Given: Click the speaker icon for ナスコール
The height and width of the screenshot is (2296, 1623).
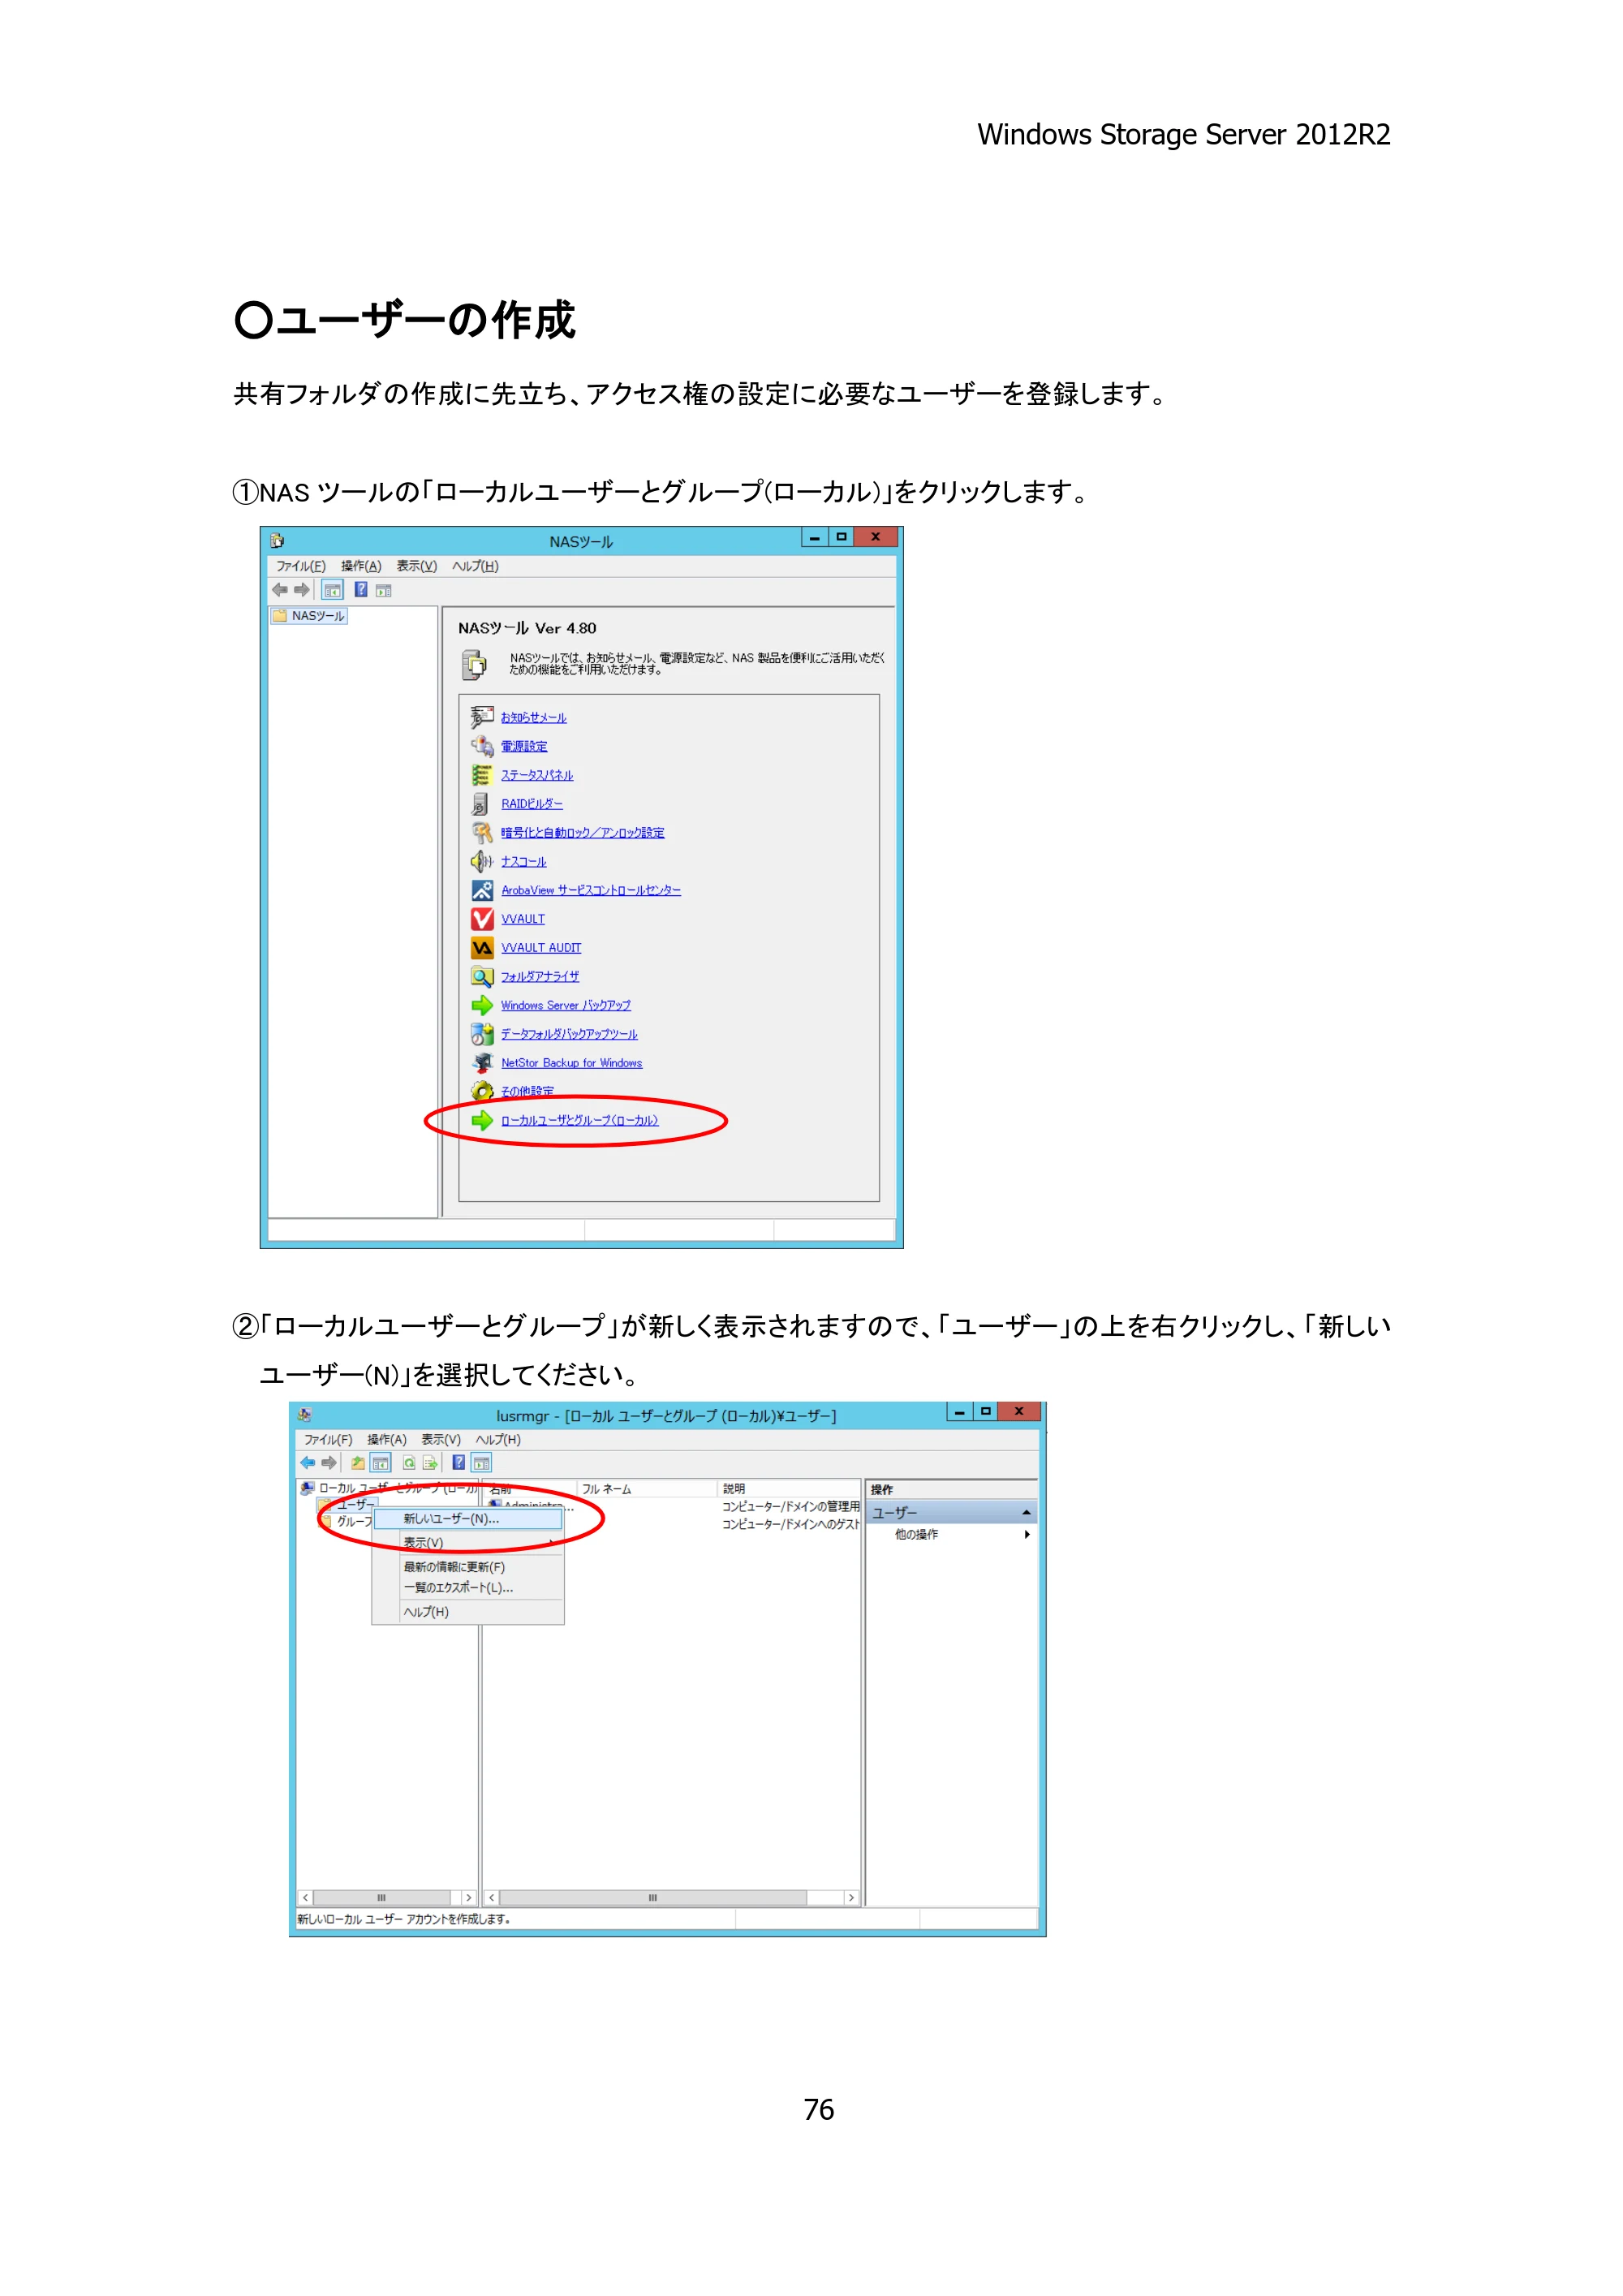Looking at the screenshot, I should tap(482, 861).
